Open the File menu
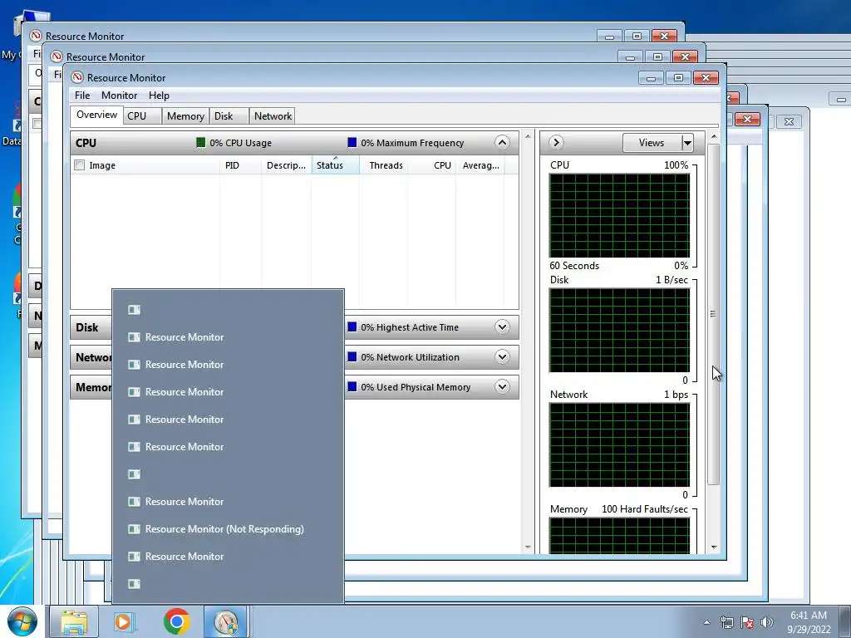Viewport: 851px width, 638px height. [x=82, y=96]
